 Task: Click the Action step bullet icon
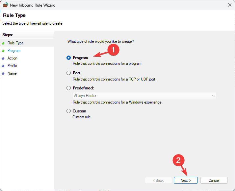pyautogui.click(x=3, y=58)
